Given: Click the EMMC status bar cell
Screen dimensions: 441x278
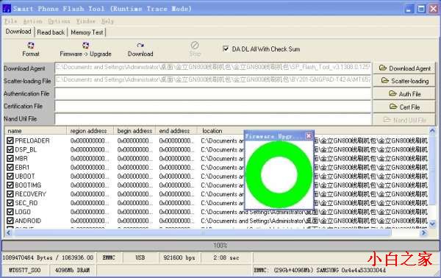Looking at the screenshot, I should [109, 257].
